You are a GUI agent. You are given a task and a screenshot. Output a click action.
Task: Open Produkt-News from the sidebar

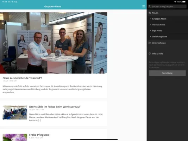click(x=158, y=25)
